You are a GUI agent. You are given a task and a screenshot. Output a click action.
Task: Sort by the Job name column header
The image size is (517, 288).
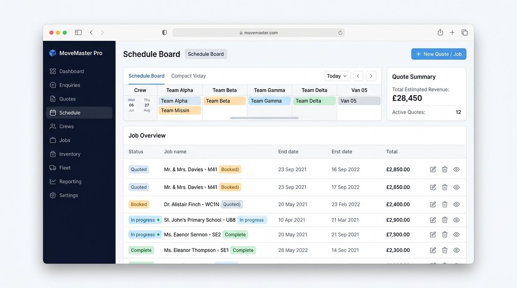point(175,152)
